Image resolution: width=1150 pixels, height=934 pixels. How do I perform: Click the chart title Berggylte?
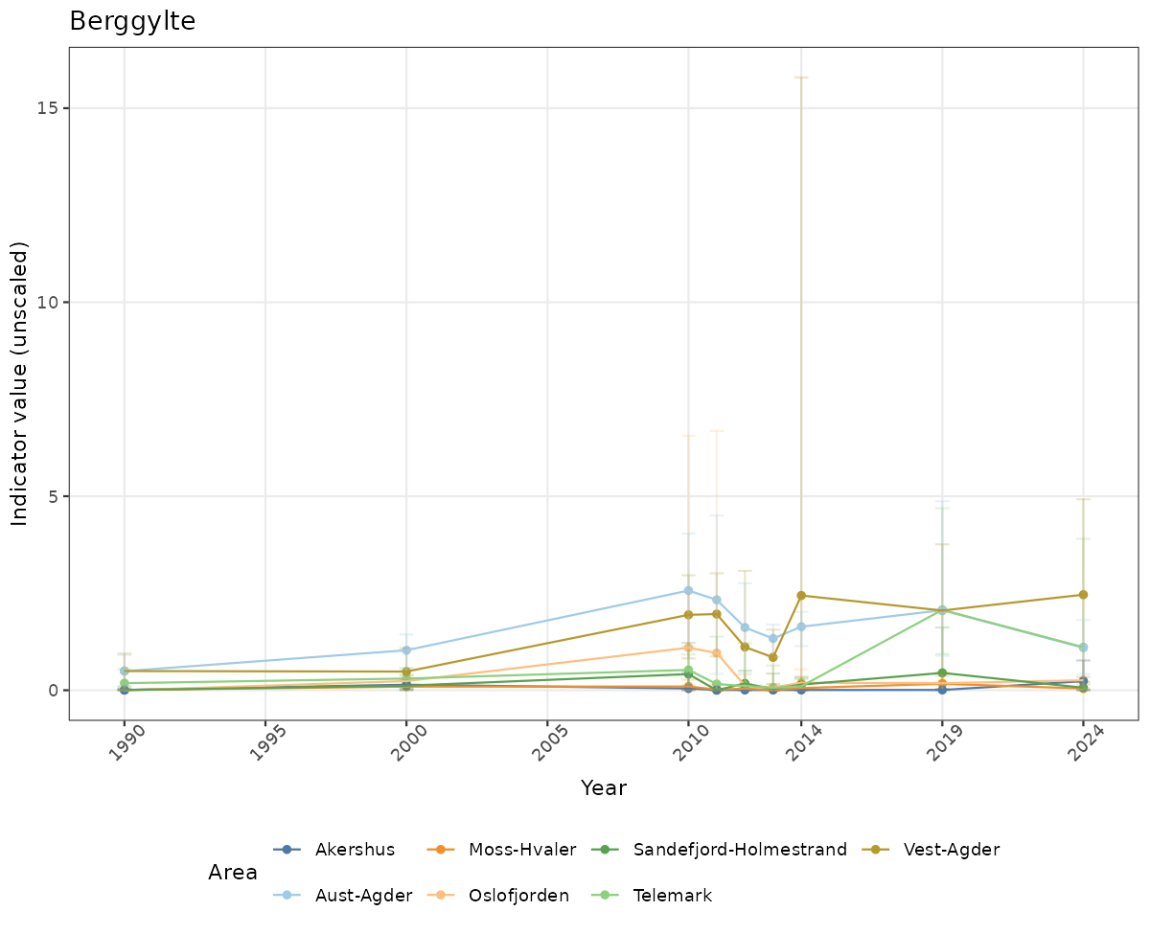coord(132,21)
